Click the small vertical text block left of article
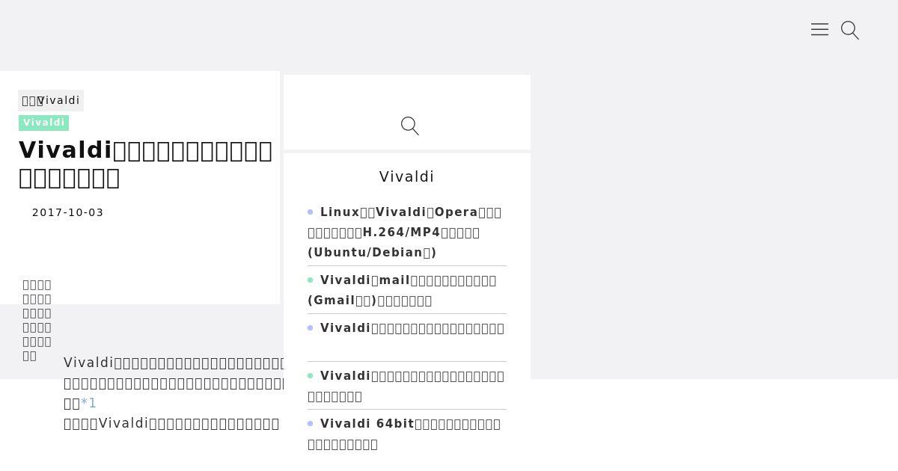Viewport: 898px width, 471px height. tap(37, 320)
